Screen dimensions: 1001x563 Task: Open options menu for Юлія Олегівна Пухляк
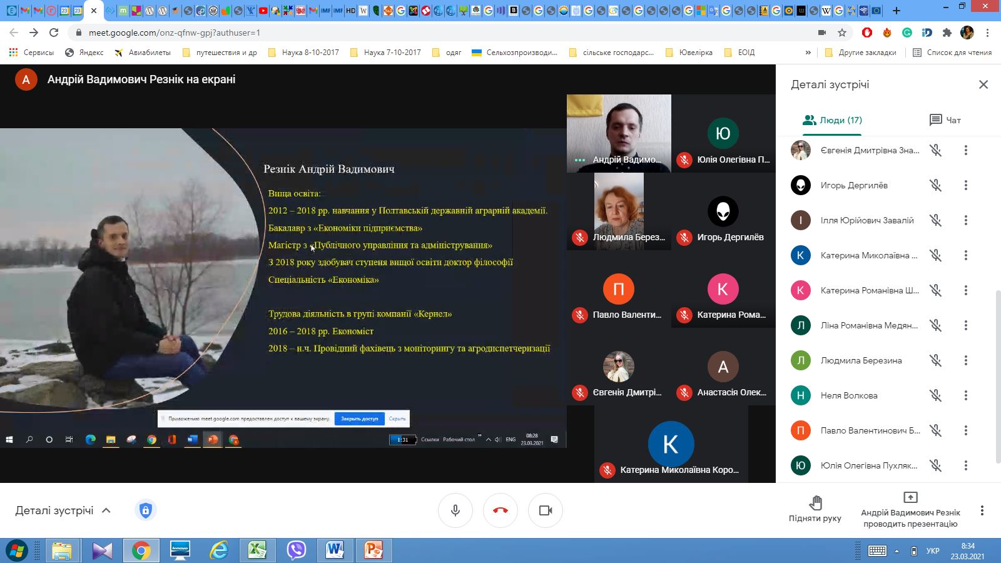pyautogui.click(x=966, y=465)
